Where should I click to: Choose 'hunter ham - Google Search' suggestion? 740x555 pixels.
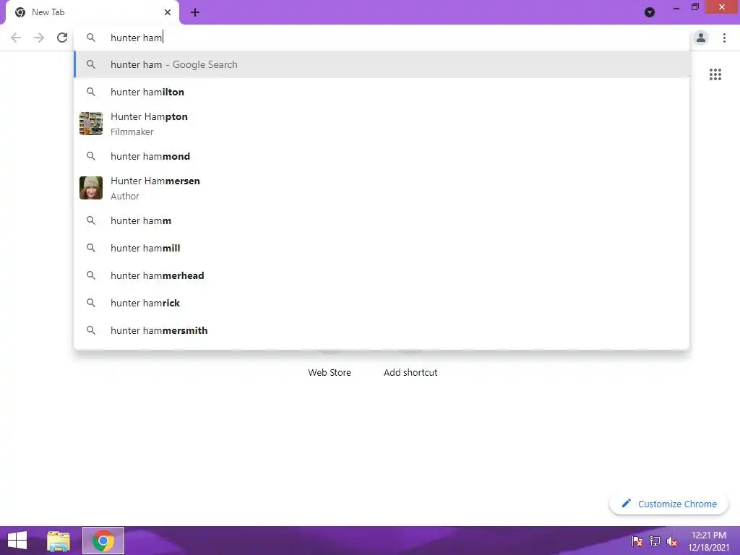point(382,64)
